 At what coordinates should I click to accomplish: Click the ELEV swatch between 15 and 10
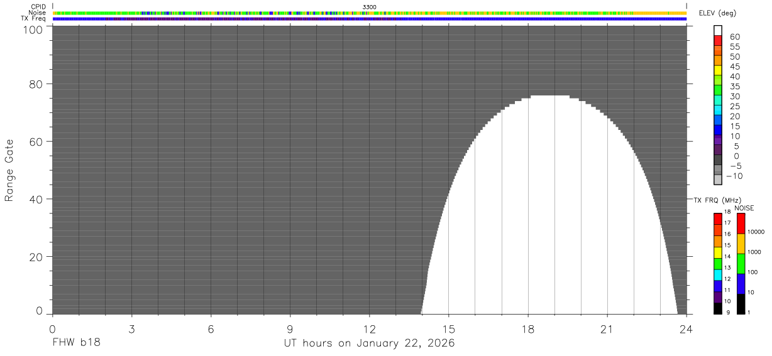click(x=718, y=130)
